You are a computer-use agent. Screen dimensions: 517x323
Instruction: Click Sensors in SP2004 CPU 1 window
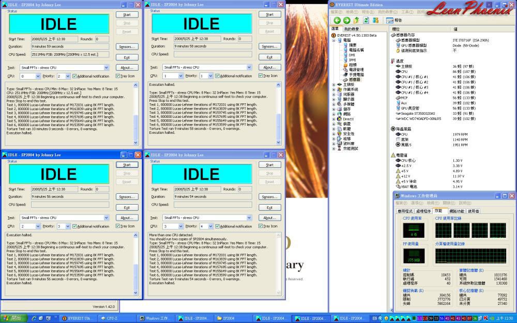(270, 47)
